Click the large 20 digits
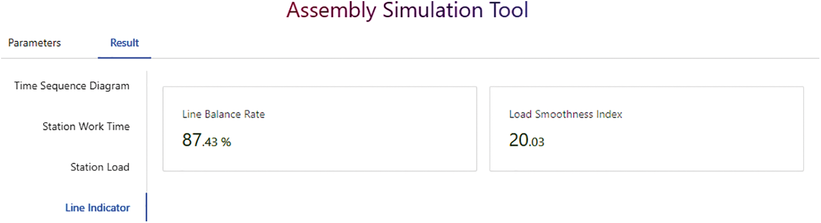 tap(518, 141)
